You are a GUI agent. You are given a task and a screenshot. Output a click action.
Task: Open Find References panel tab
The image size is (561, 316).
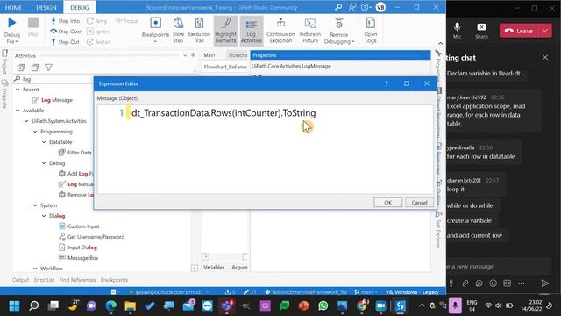[77, 280]
